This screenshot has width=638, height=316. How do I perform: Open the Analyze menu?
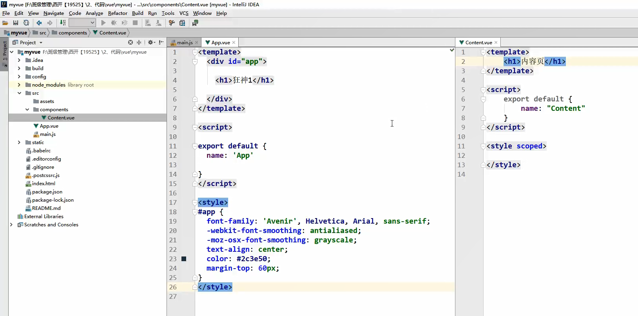tap(94, 13)
